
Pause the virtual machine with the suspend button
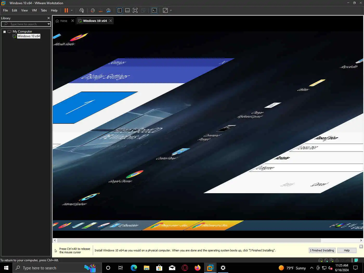coord(66,10)
